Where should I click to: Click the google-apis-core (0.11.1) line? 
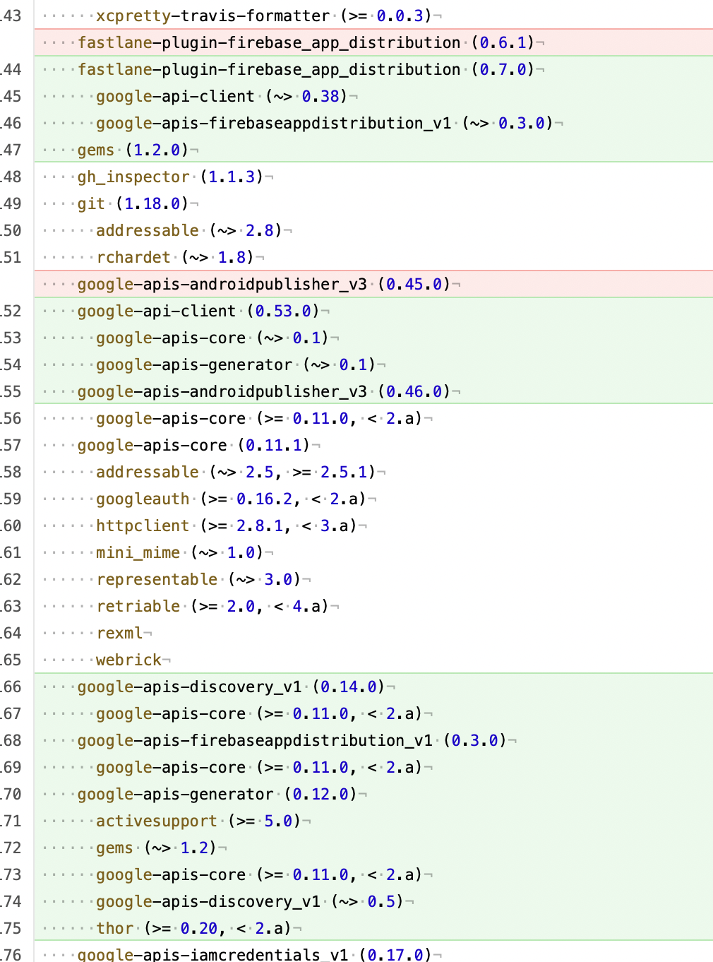point(374,445)
